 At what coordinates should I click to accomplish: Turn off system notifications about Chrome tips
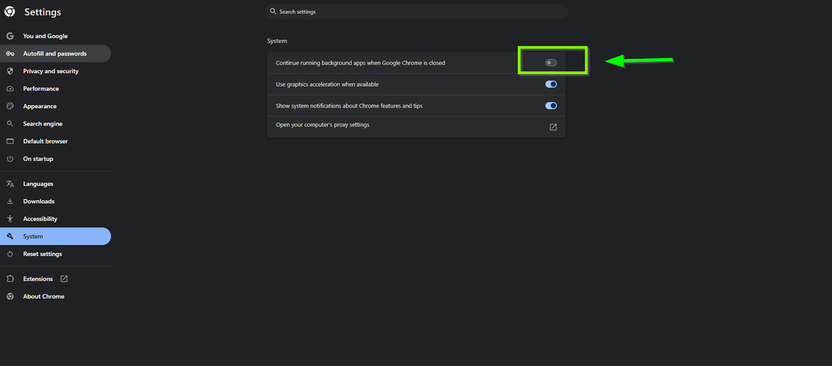click(x=551, y=106)
